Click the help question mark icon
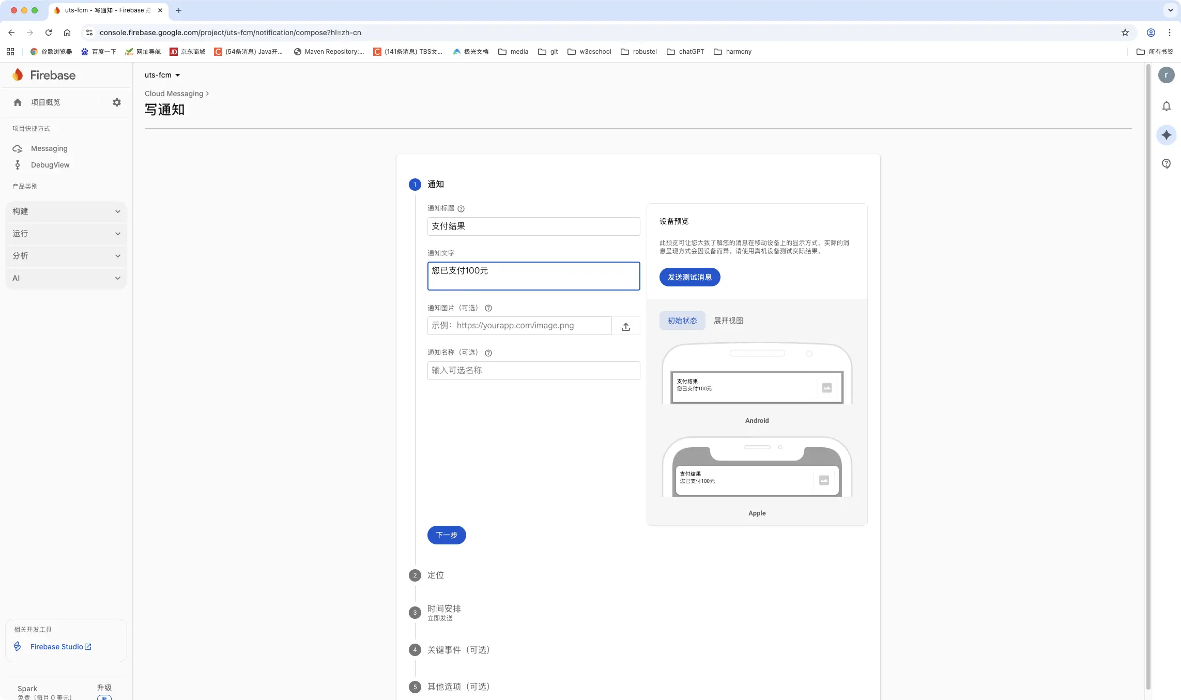This screenshot has width=1181, height=700. pyautogui.click(x=1166, y=164)
